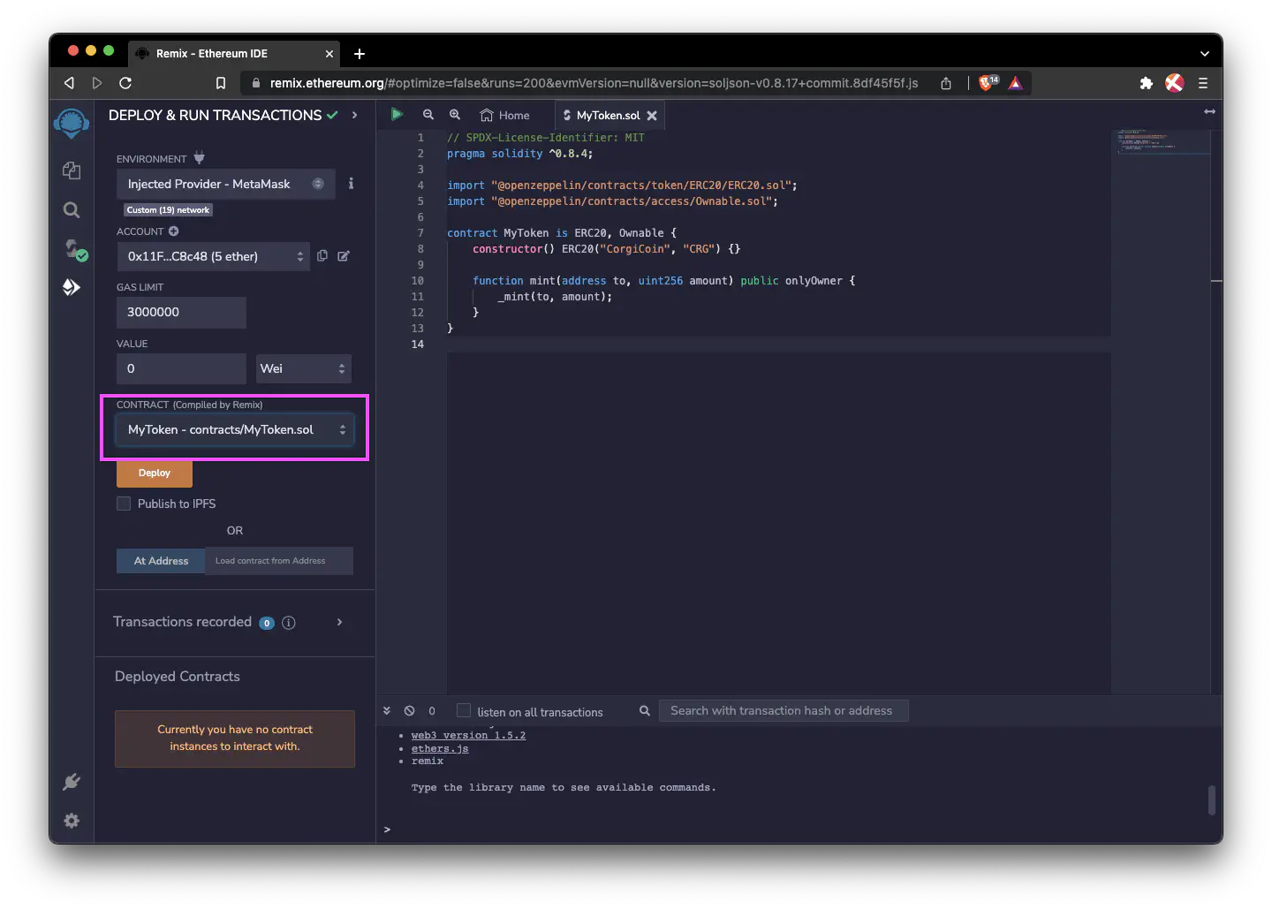Image resolution: width=1272 pixels, height=909 pixels.
Task: Click the zoom in magnifier icon
Action: click(455, 115)
